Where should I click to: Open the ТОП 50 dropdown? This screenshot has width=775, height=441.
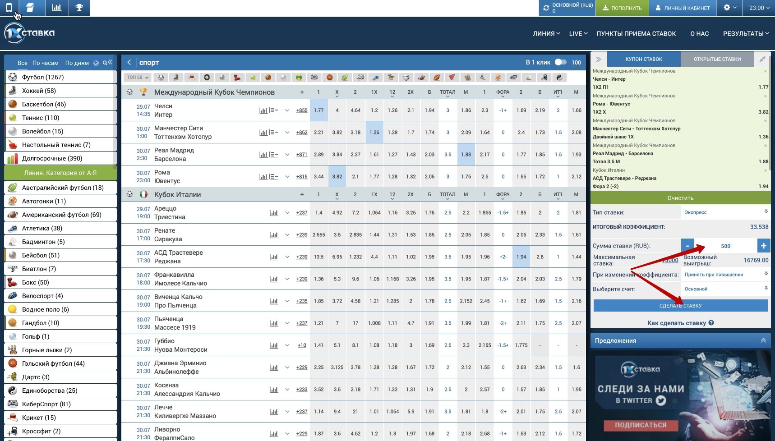coord(138,78)
